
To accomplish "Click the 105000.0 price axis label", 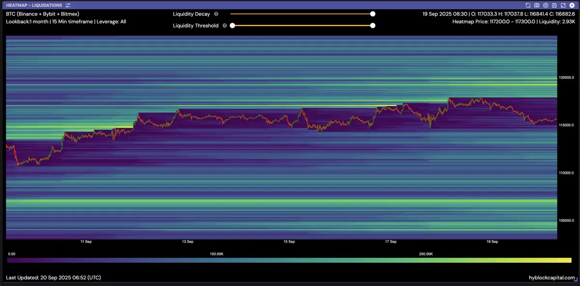I will click(566, 221).
